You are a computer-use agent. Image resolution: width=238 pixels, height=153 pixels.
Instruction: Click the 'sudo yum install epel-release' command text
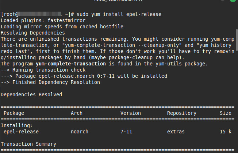pos(119,15)
